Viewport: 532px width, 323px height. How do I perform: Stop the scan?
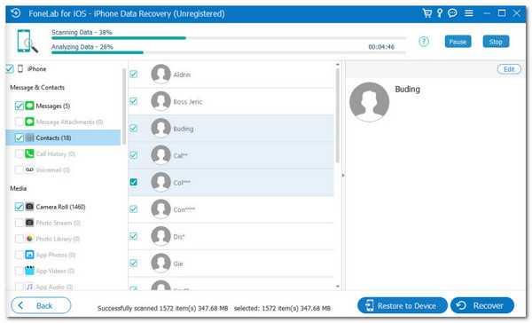(x=496, y=42)
